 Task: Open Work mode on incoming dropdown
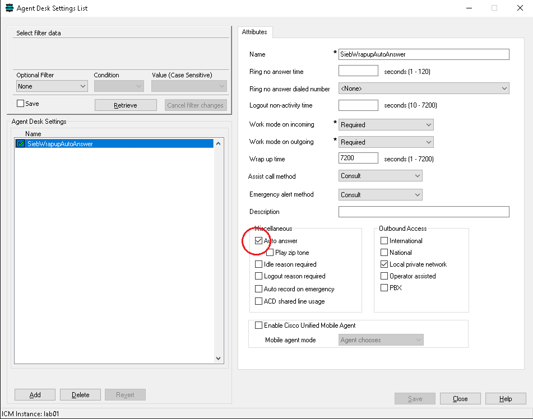386,125
